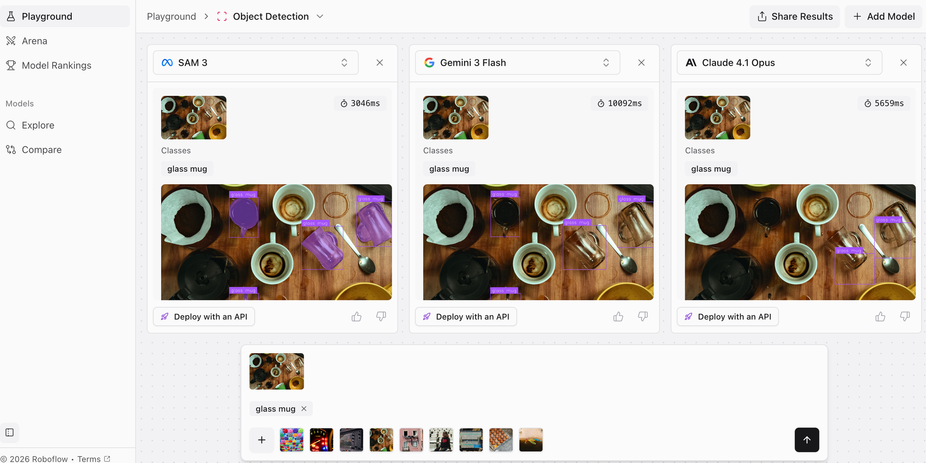Go to Model Rankings in sidebar
Image resolution: width=926 pixels, height=463 pixels.
pyautogui.click(x=56, y=65)
